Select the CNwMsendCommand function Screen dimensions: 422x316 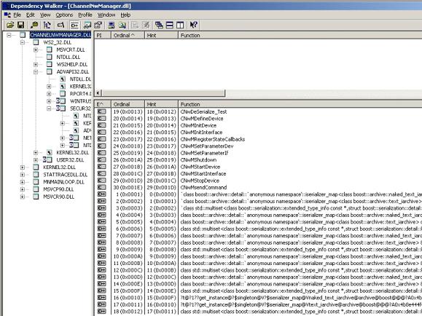(x=203, y=187)
